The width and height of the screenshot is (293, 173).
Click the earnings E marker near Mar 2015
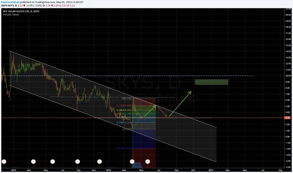pyautogui.click(x=33, y=161)
